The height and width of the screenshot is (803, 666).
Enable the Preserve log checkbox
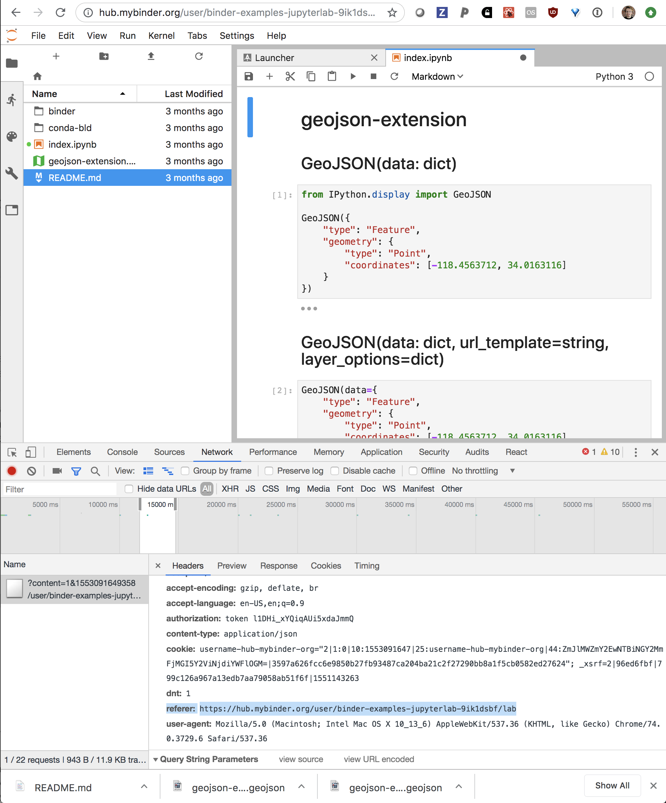point(269,471)
